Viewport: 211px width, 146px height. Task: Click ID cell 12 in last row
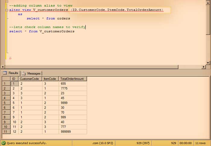click(14, 132)
